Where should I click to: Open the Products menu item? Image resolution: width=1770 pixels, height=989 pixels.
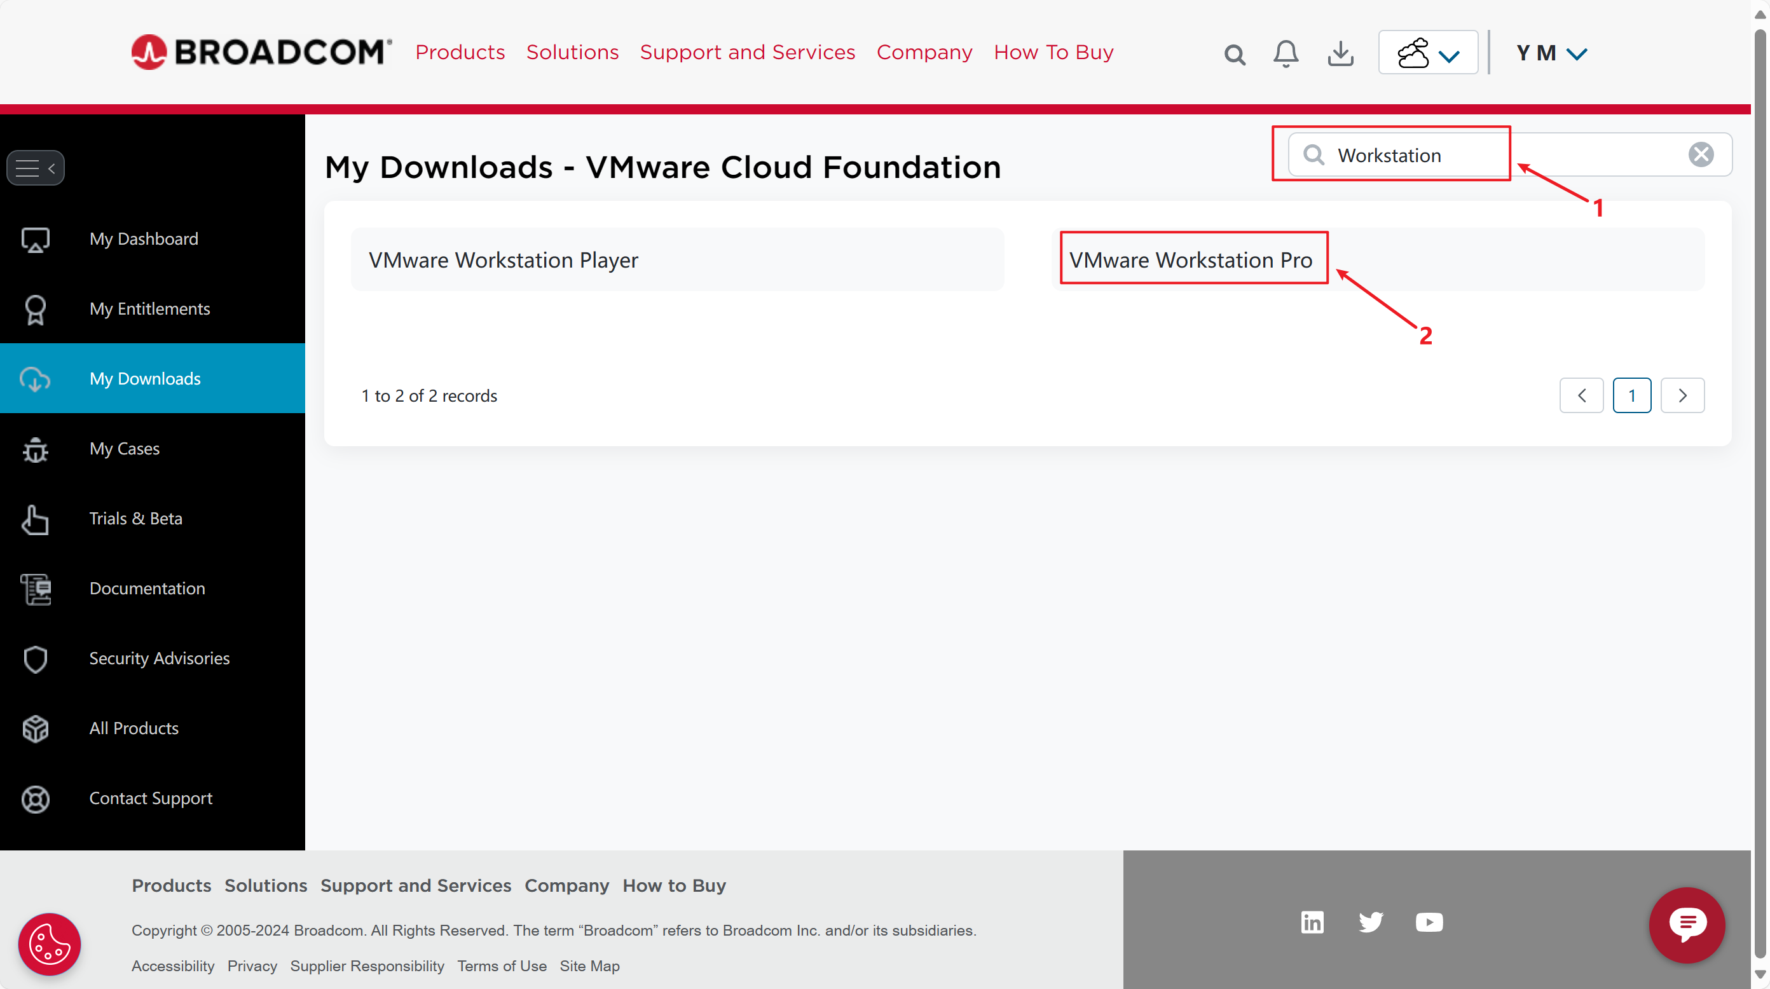[x=460, y=52]
